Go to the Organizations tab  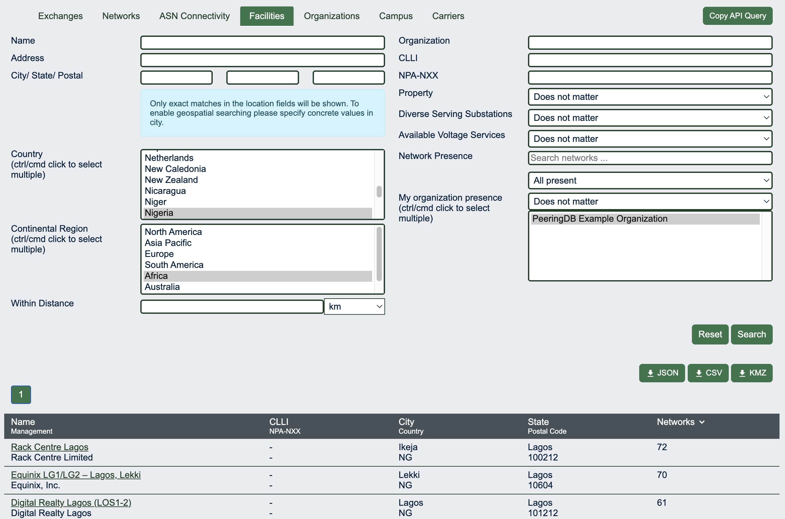click(331, 16)
